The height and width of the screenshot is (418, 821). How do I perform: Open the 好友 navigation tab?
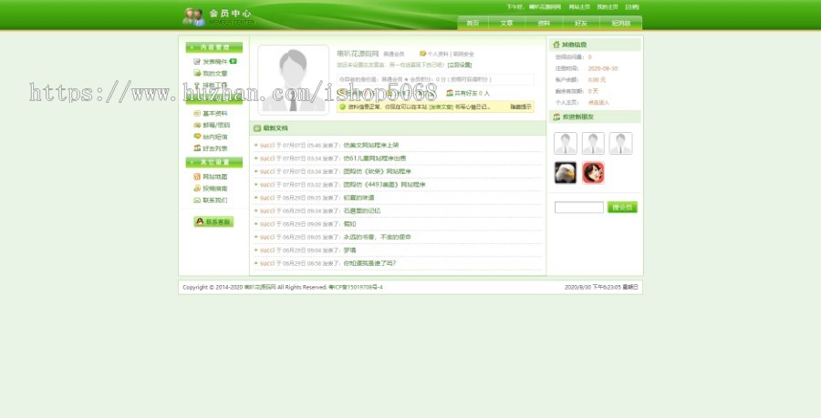pos(580,23)
